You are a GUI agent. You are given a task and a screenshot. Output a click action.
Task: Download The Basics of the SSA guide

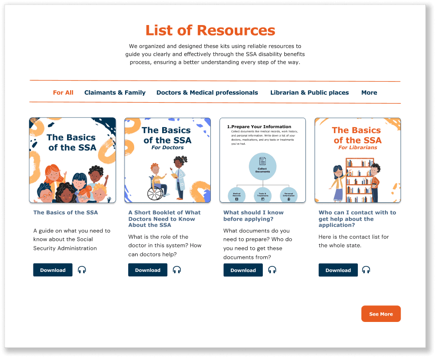pyautogui.click(x=53, y=270)
